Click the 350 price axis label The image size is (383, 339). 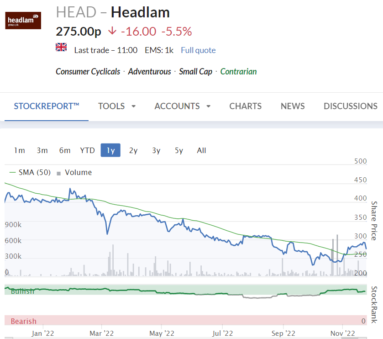[361, 217]
